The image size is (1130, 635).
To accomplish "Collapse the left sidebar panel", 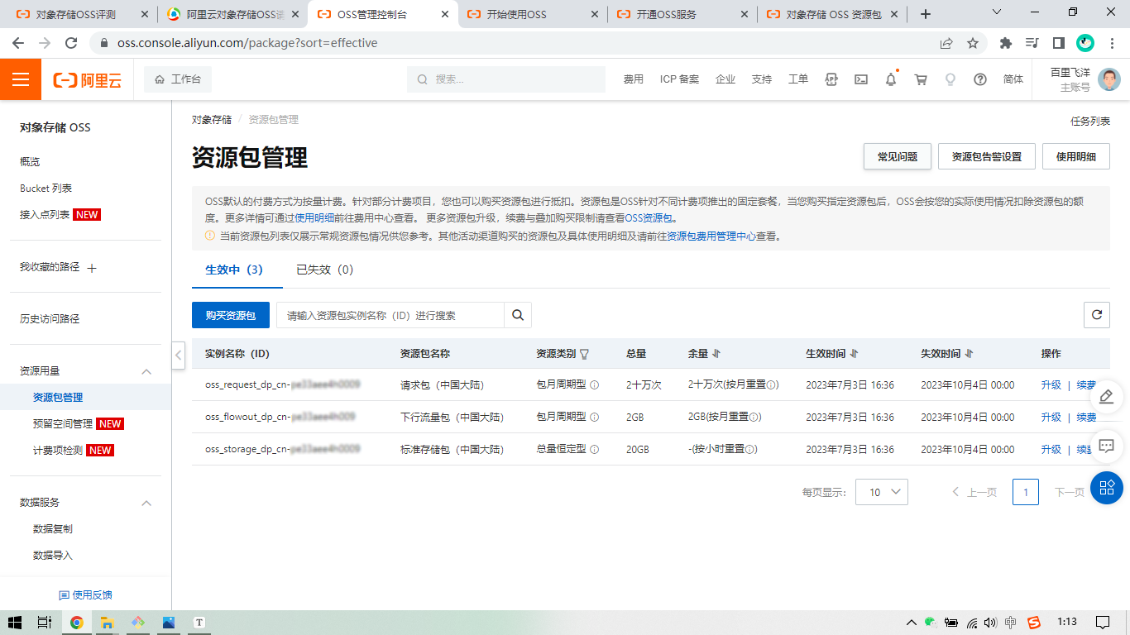I will click(x=179, y=355).
